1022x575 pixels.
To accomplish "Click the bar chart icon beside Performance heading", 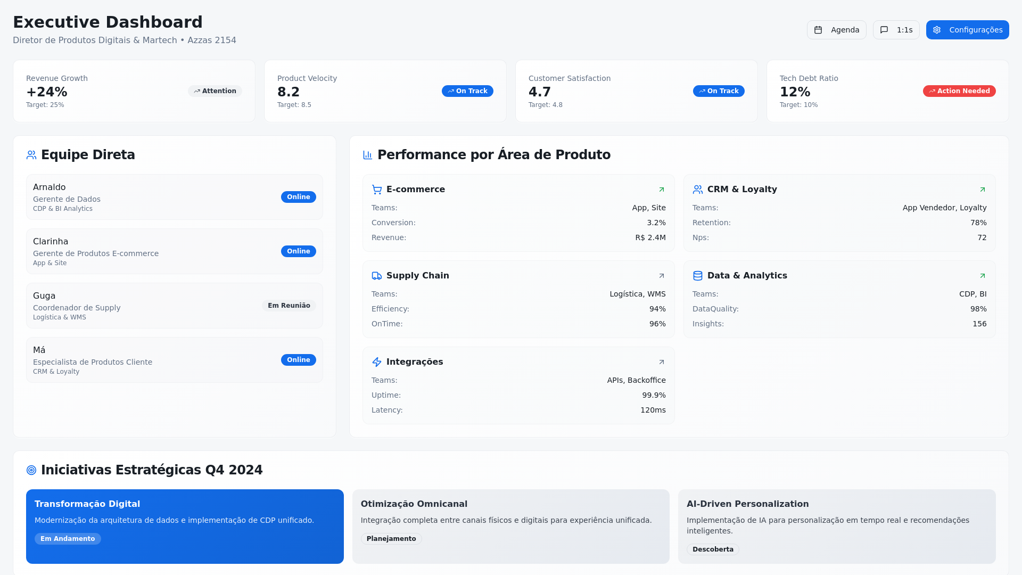I will (x=368, y=155).
